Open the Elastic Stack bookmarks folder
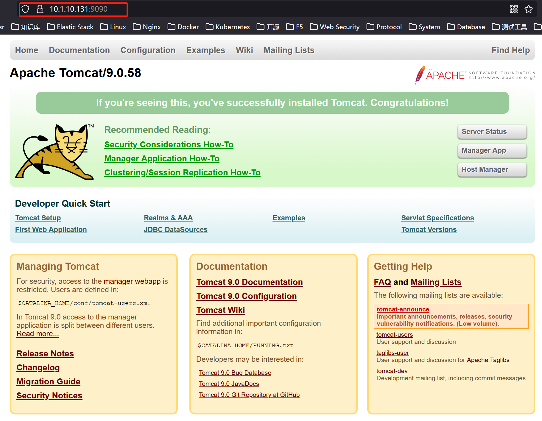542x421 pixels. point(70,27)
